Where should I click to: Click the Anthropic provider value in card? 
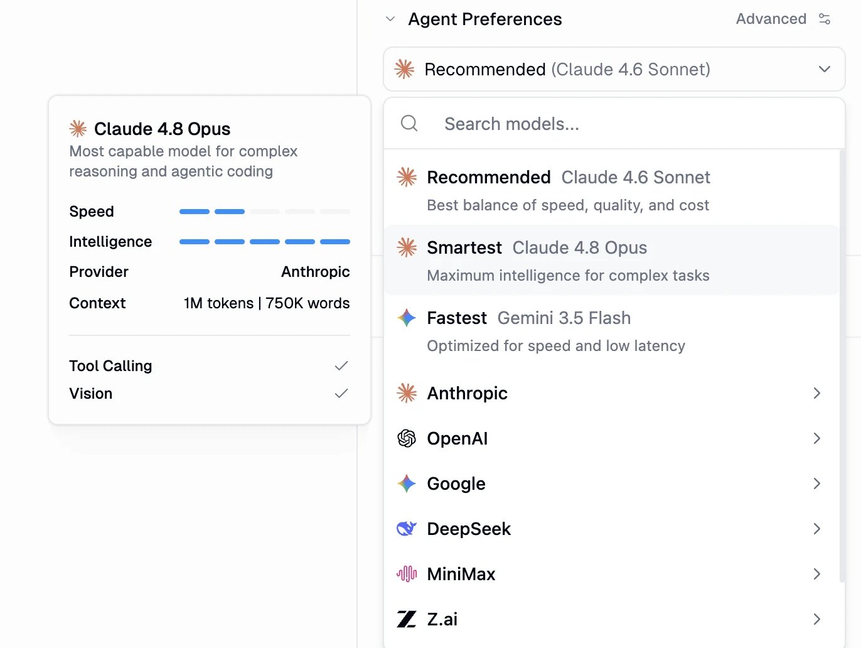pyautogui.click(x=315, y=272)
